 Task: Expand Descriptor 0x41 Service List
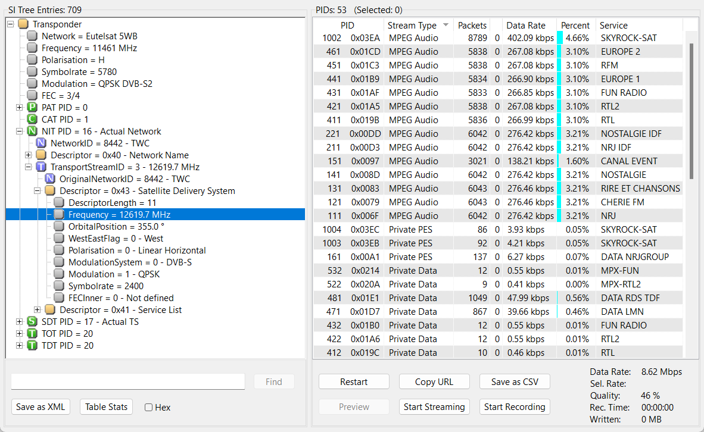click(x=38, y=310)
